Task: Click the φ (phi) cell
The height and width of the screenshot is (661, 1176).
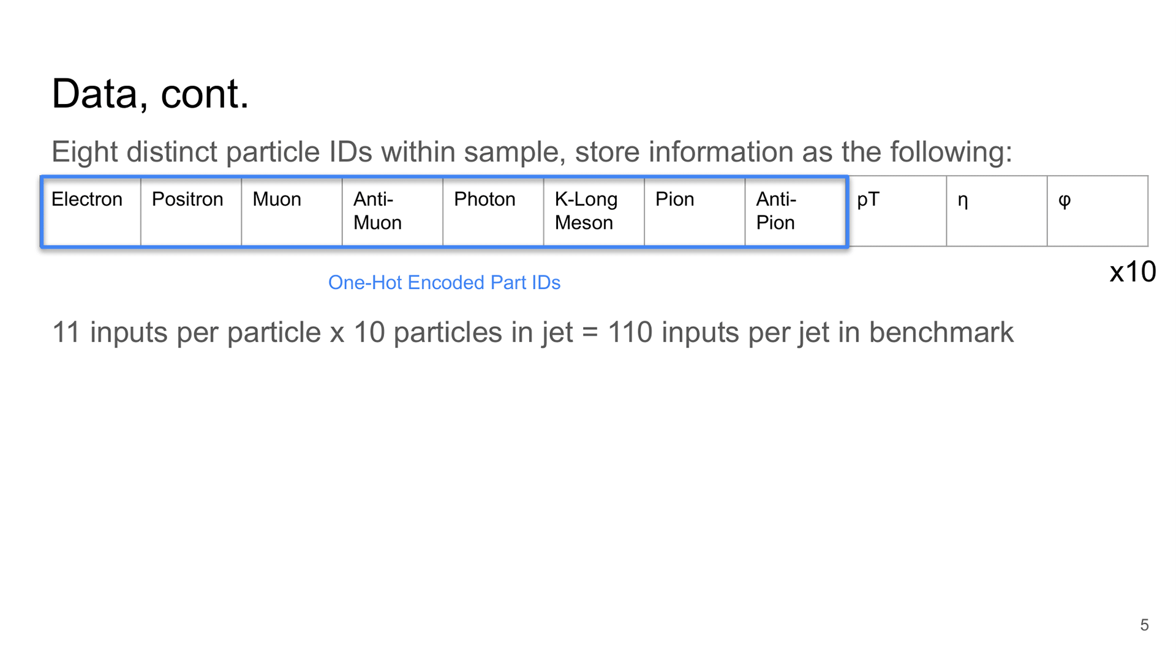Action: [x=1098, y=211]
